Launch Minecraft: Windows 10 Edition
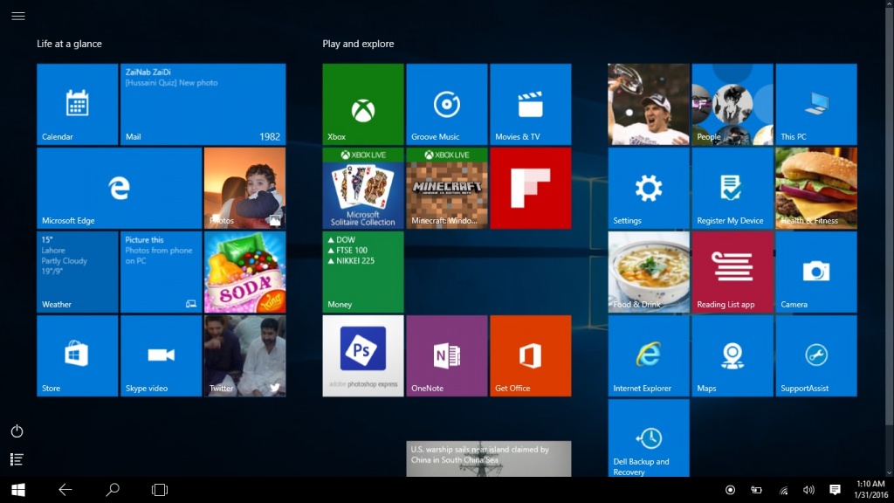Viewport: 894px width, 503px height. (446, 187)
